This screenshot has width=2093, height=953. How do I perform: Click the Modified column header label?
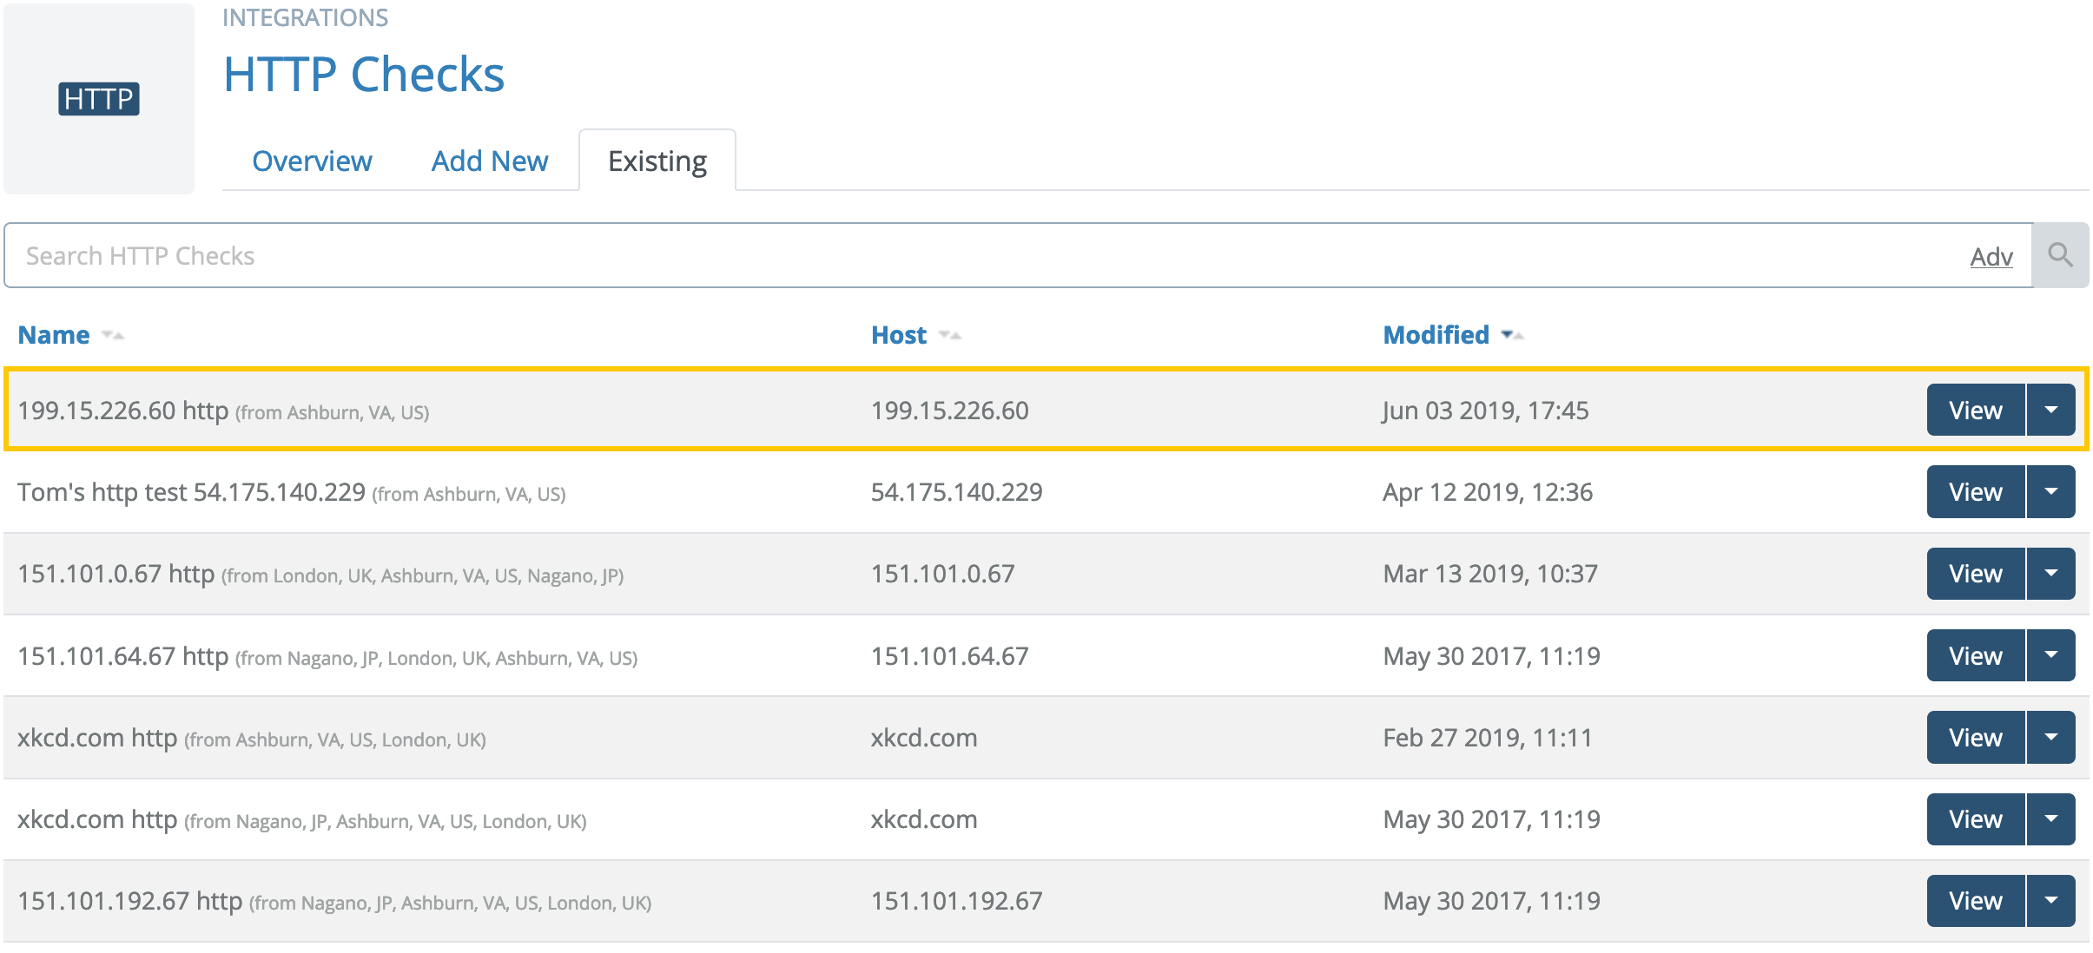[1436, 335]
